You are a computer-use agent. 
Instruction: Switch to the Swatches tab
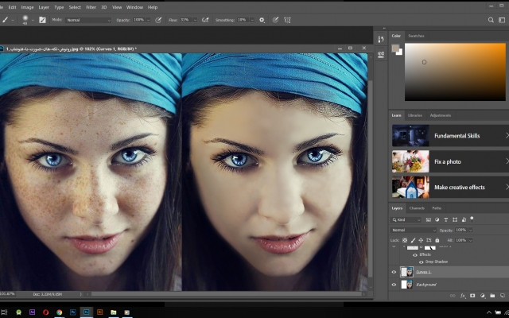[416, 36]
